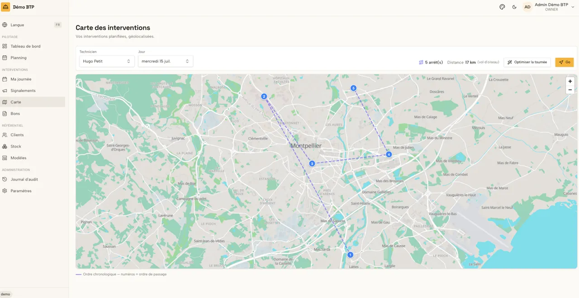
Task: Click the Carte map icon
Action: 5,102
